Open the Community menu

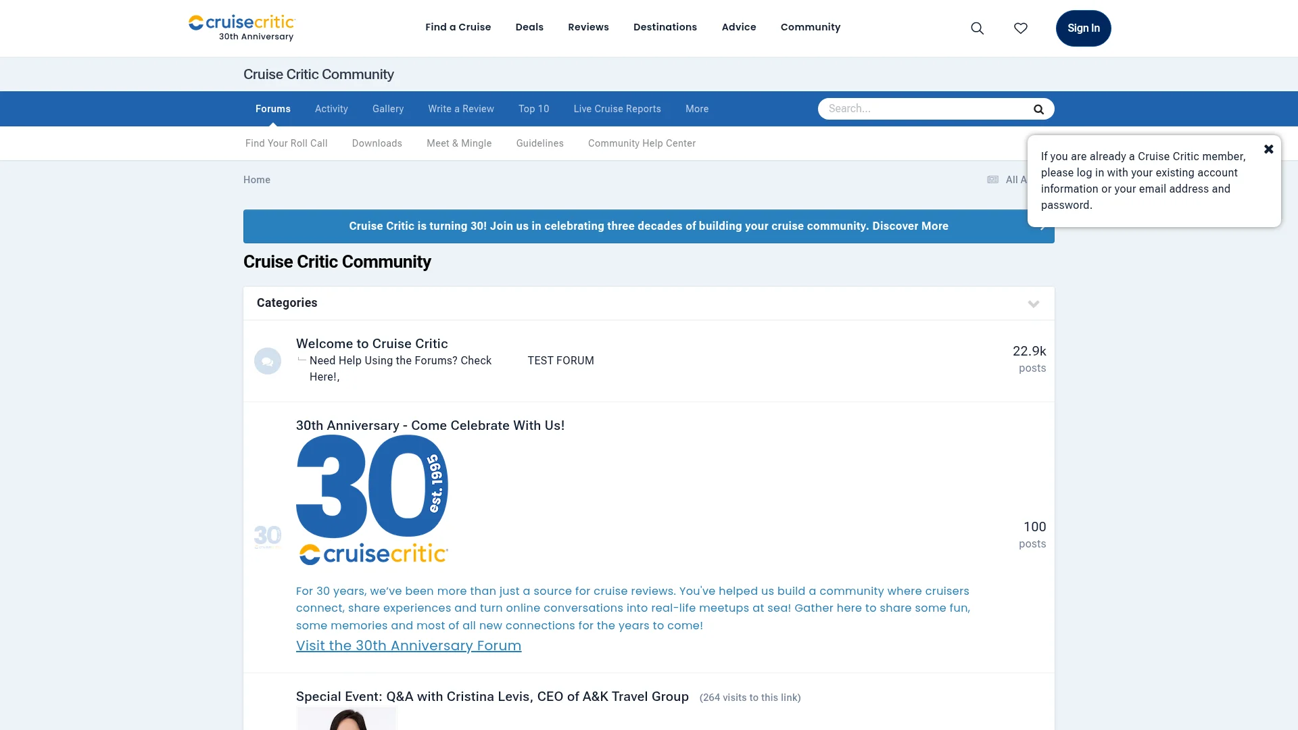tap(811, 27)
